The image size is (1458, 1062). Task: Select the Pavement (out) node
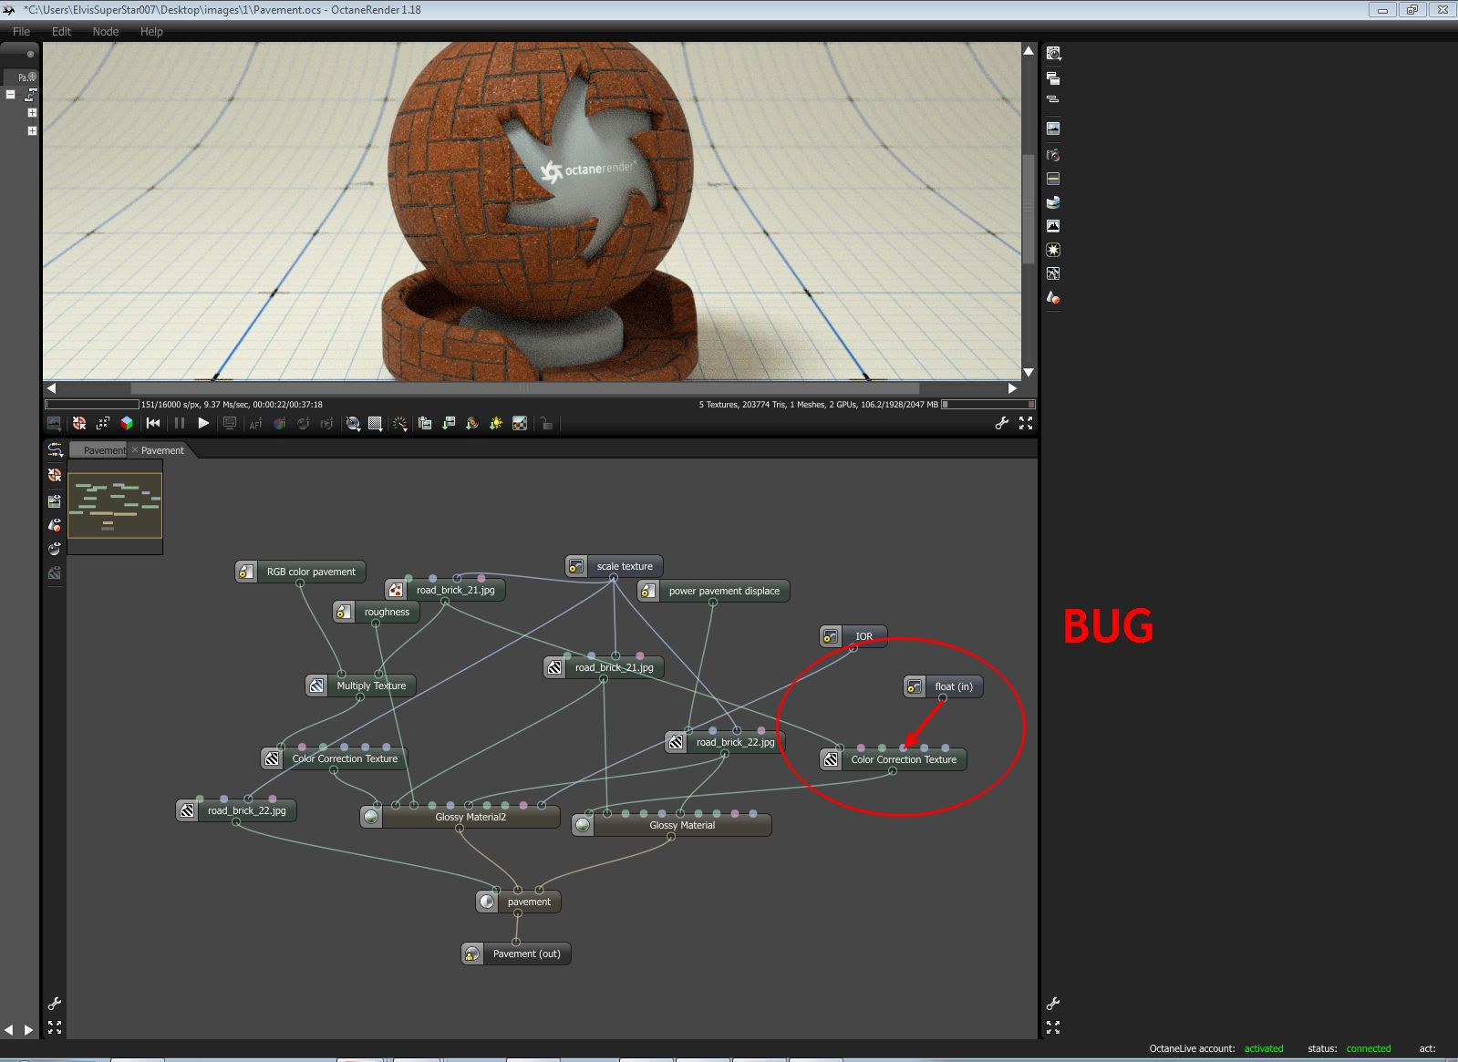tap(516, 954)
